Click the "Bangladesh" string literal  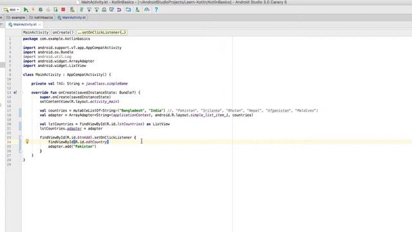(132, 110)
